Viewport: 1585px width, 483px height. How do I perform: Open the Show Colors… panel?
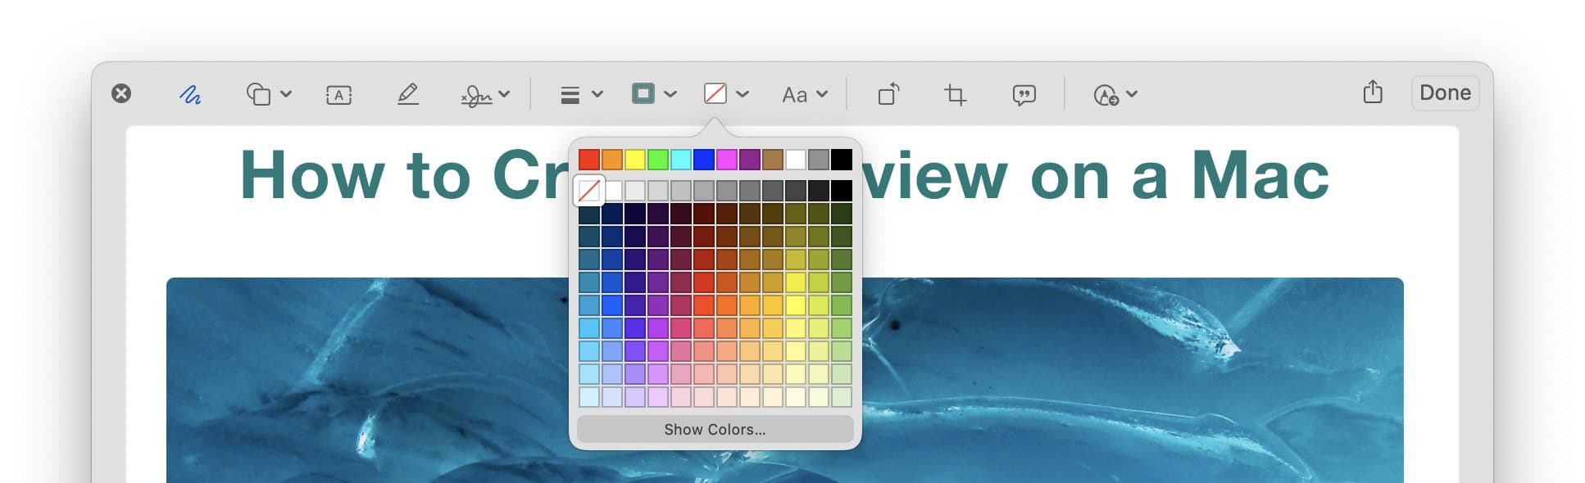pos(715,429)
